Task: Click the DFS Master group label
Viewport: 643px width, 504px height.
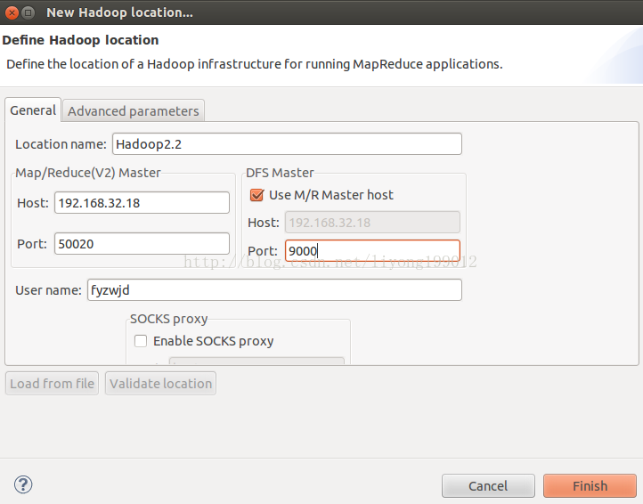Action: point(280,173)
